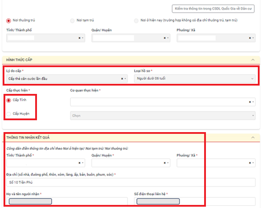
Task: Click the Địa chỉ field containing Số 10 Trần Phú
Action: [x=131, y=182]
